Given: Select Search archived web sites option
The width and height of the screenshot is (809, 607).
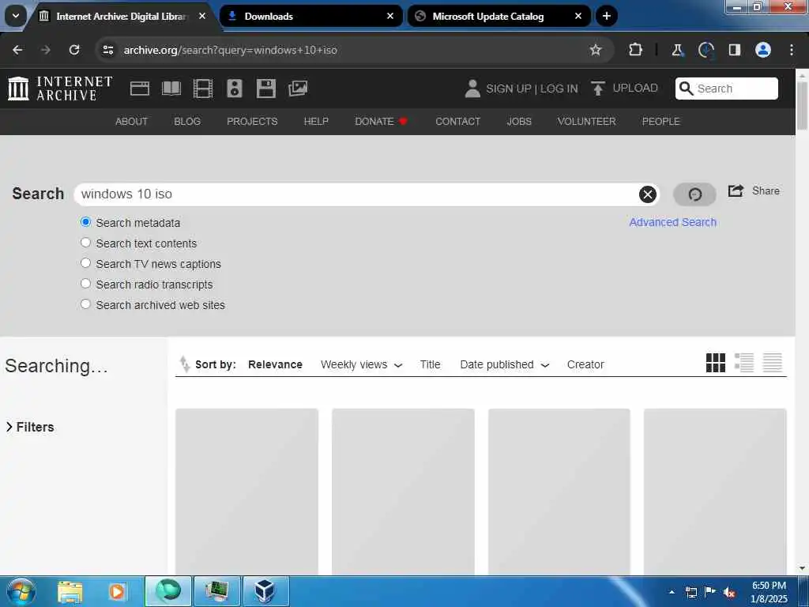Looking at the screenshot, I should coord(85,304).
